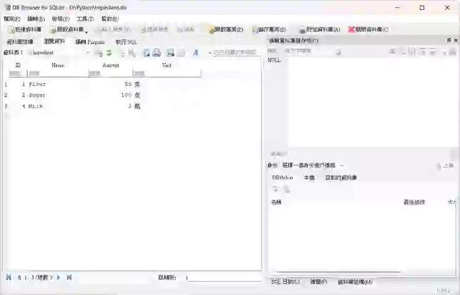Switch to the DBHub.io tab
The image size is (460, 295).
point(282,177)
